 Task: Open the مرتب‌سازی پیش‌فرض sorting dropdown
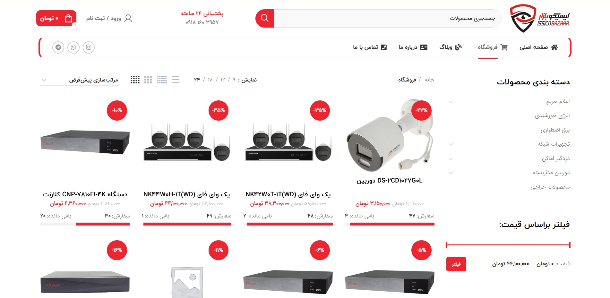coord(80,80)
